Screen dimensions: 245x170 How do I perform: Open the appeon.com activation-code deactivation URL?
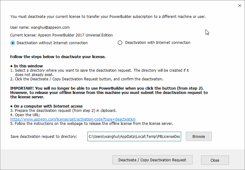[x=73, y=119]
